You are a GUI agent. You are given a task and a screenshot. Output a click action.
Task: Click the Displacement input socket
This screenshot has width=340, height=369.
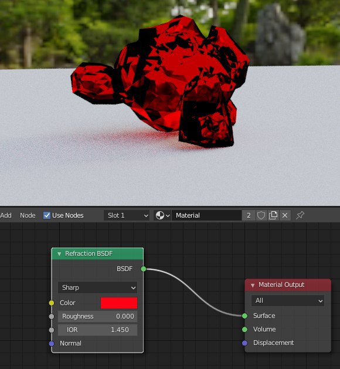pos(245,343)
